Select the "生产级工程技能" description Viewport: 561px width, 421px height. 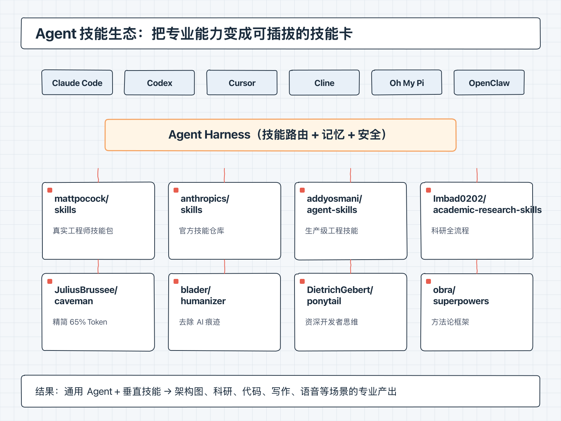pos(332,230)
